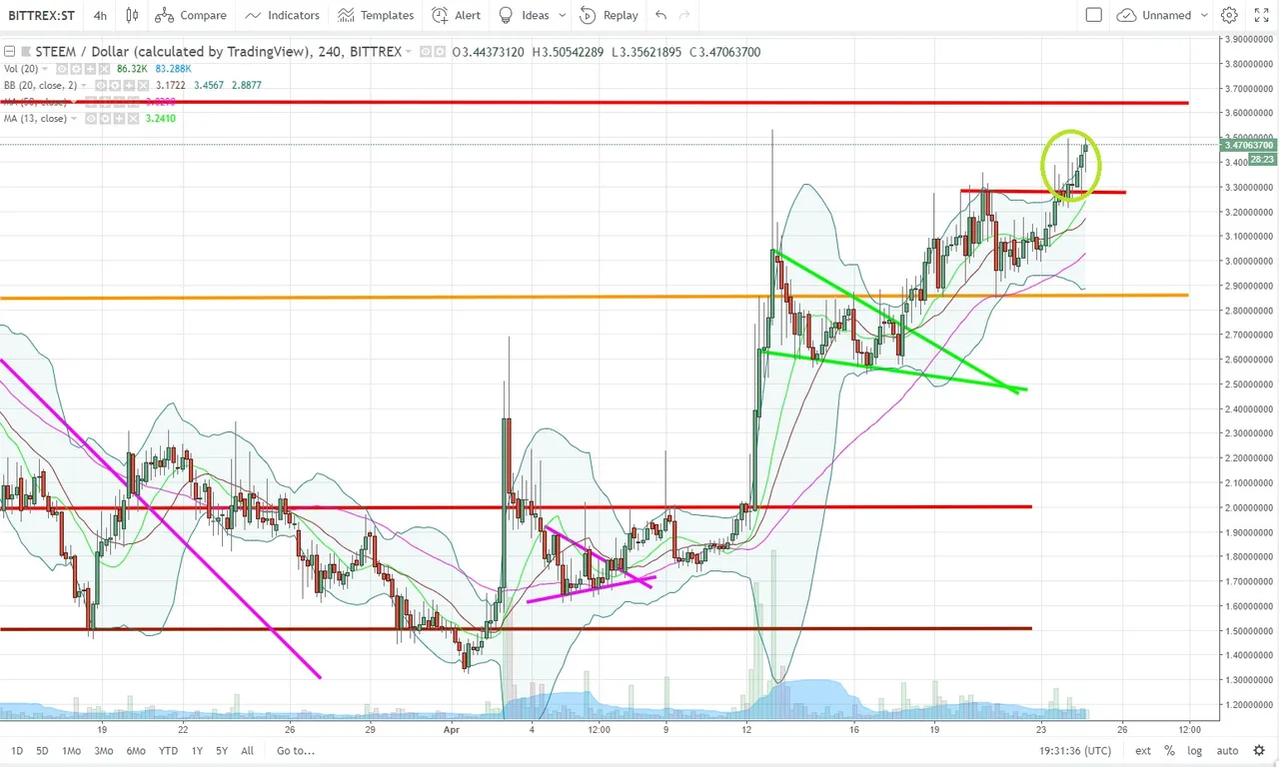Image resolution: width=1279 pixels, height=767 pixels.
Task: Select the 1Y date range
Action: [x=197, y=750]
